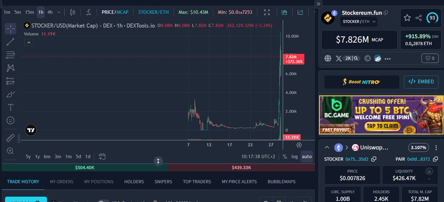Set chart range to 5y
This screenshot has width=444, height=202.
[x=28, y=156]
